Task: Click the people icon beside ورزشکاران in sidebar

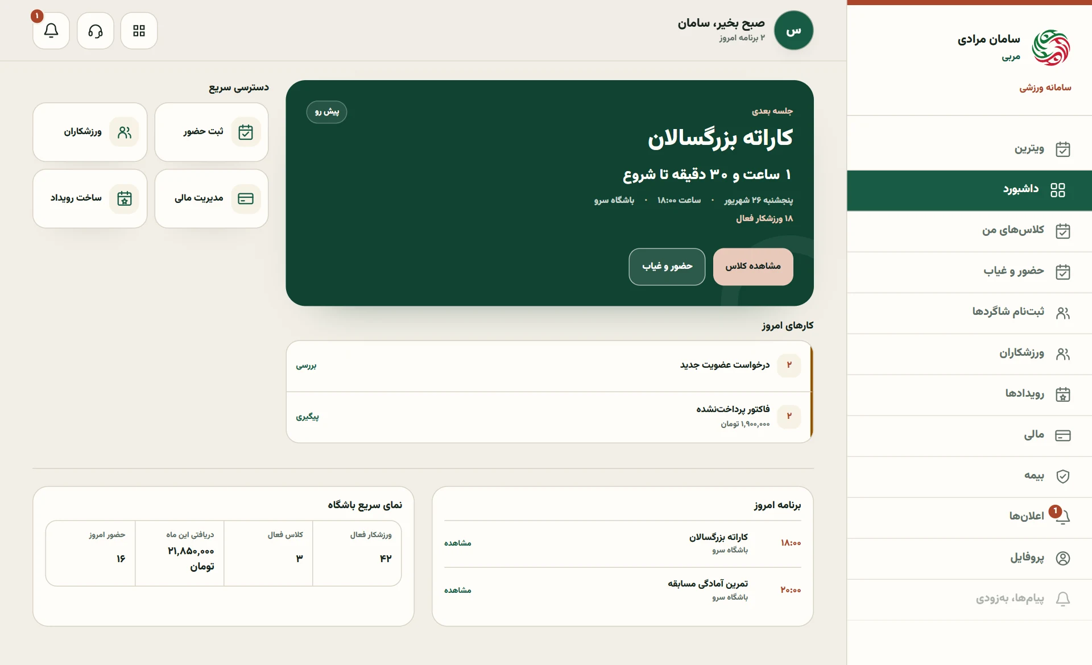Action: click(x=1062, y=354)
